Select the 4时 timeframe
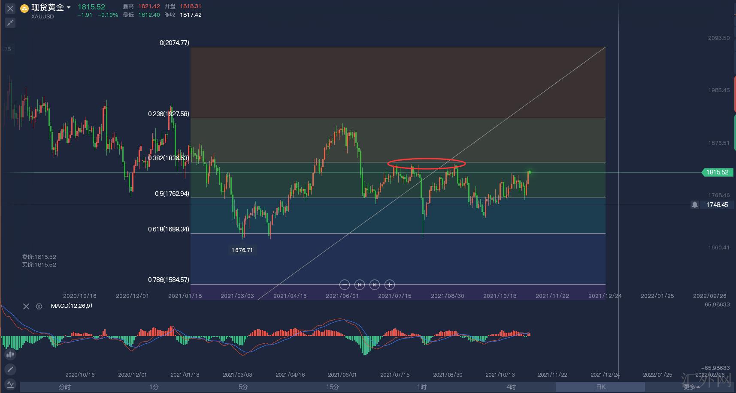Image resolution: width=736 pixels, height=393 pixels. 511,387
